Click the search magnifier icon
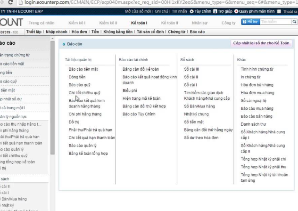 [294, 22]
